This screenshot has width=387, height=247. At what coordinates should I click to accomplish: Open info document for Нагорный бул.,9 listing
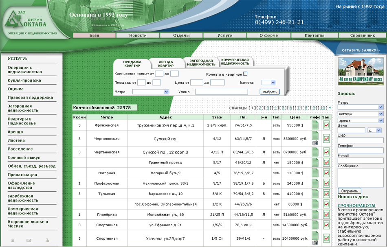[x=315, y=173]
